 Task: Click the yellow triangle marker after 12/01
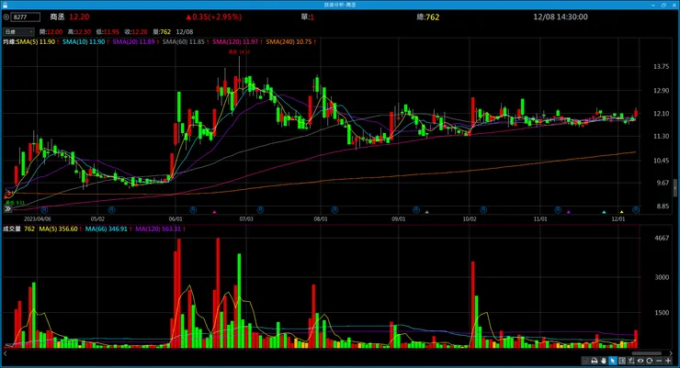coord(621,212)
